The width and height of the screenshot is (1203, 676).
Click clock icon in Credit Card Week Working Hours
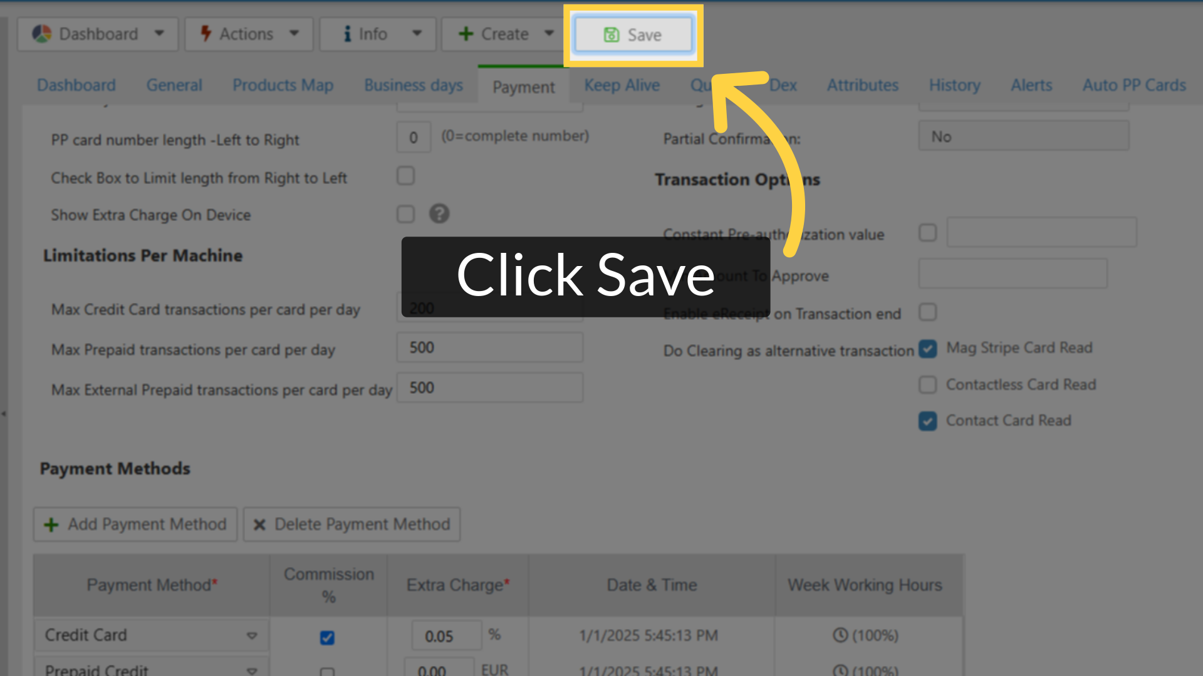840,635
